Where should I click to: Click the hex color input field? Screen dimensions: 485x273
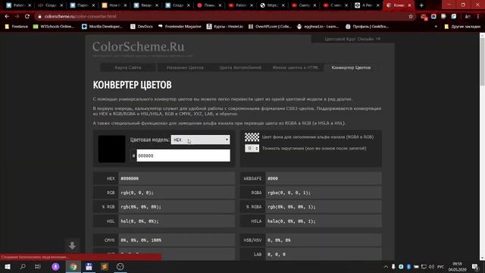tap(183, 155)
